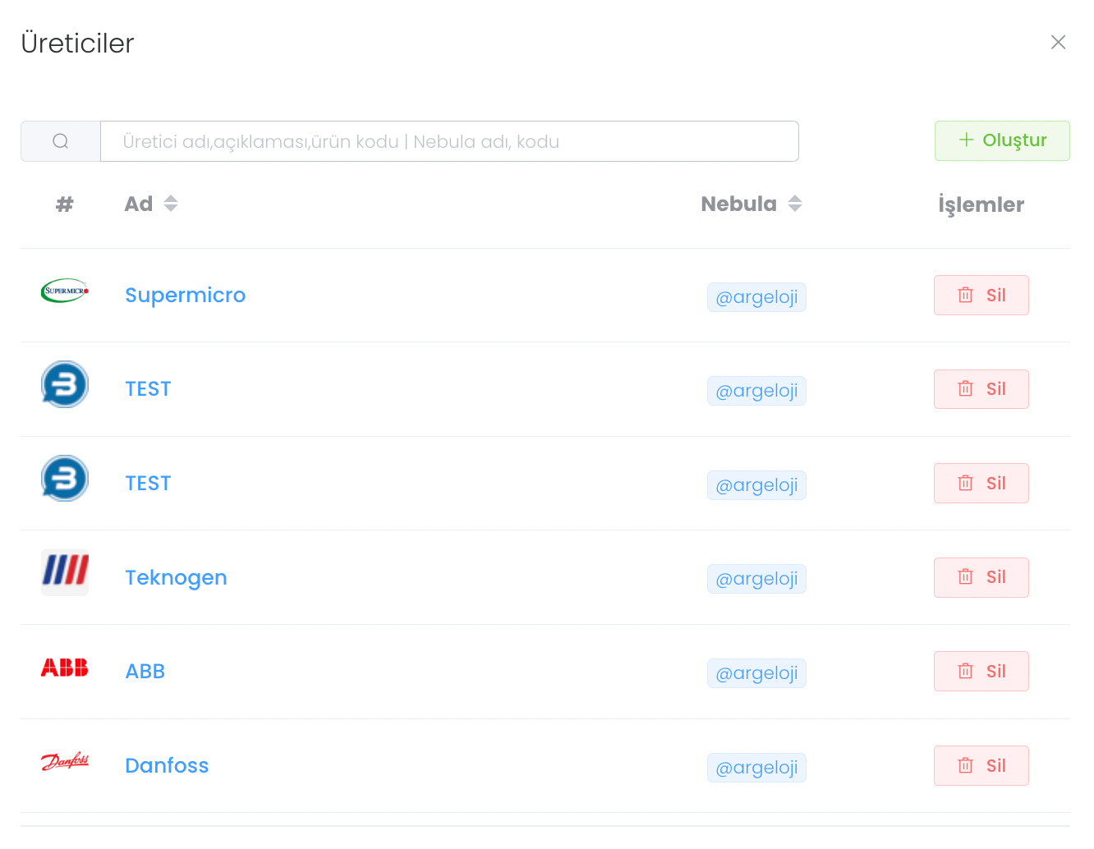This screenshot has height=849, width=1094.
Task: Click the search magnifier icon
Action: tap(61, 141)
